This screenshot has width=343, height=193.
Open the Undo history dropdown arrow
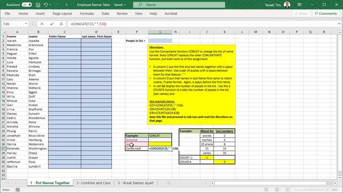50,5
